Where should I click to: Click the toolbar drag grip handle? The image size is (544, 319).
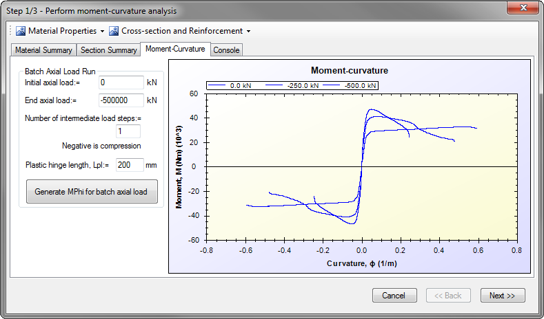(x=10, y=31)
